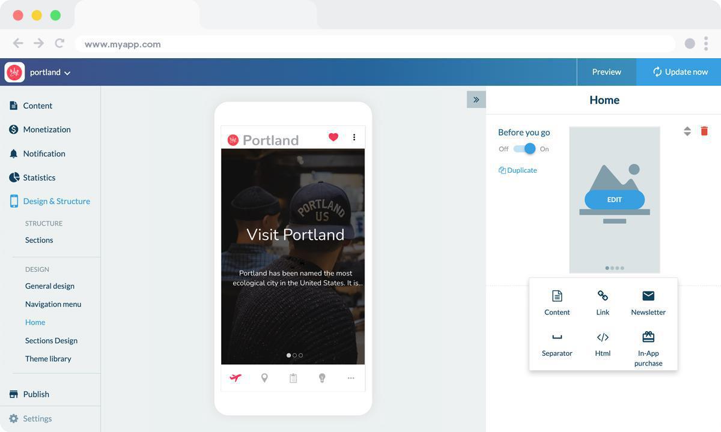The width and height of the screenshot is (721, 432).
Task: Click the red airplane icon in the phone preview
Action: pyautogui.click(x=236, y=378)
